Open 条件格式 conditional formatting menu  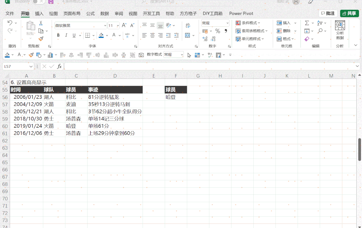[248, 23]
